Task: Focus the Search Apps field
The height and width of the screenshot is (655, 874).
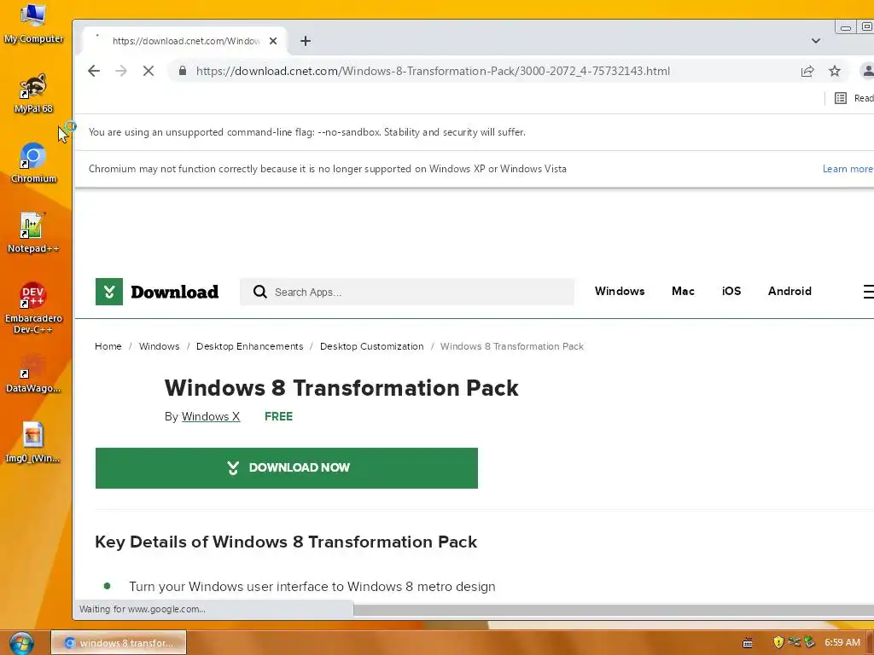Action: click(x=407, y=292)
